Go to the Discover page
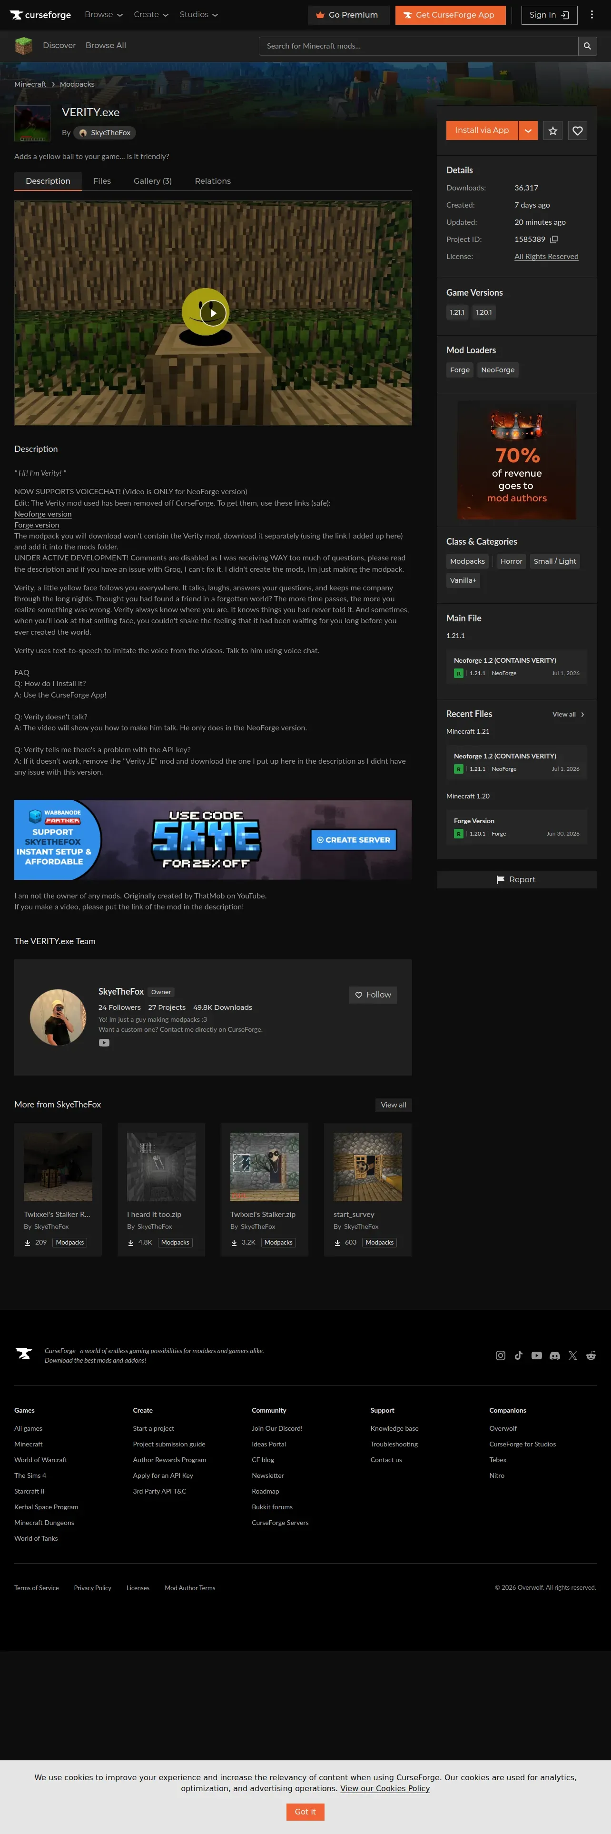The height and width of the screenshot is (1834, 611). [x=59, y=46]
